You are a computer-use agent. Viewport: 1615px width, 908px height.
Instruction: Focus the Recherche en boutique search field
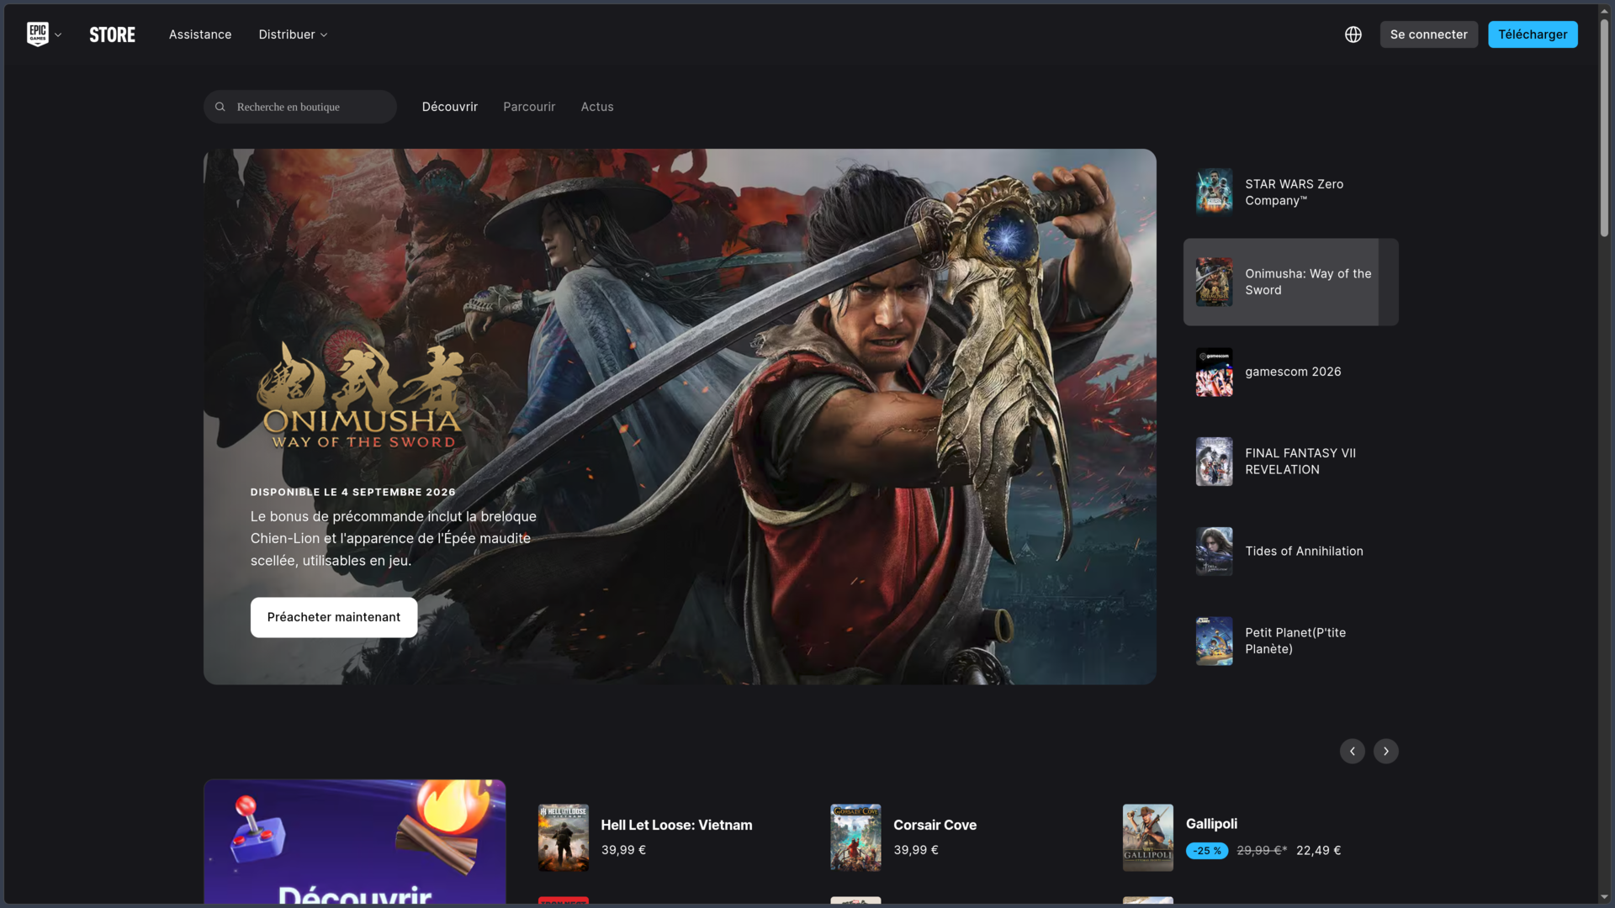point(300,107)
